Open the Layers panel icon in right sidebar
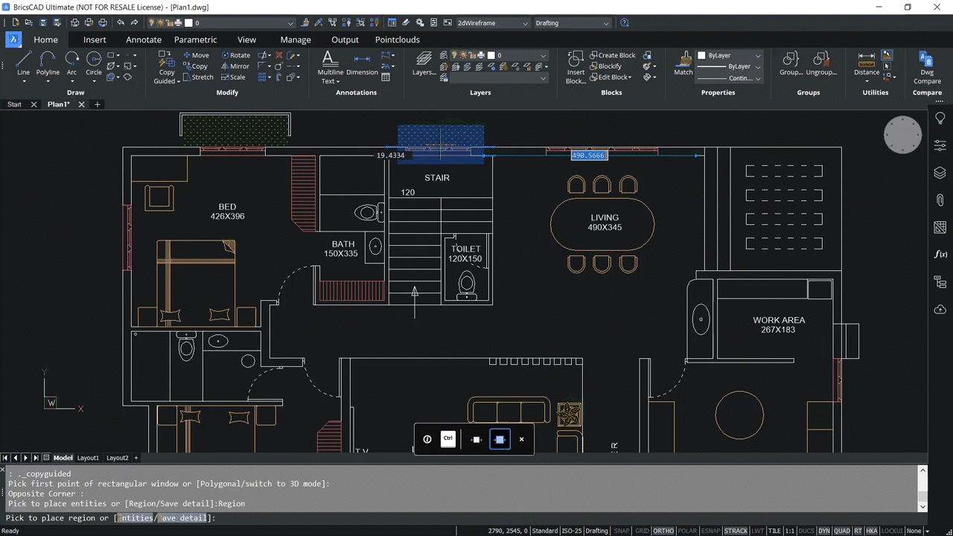 [940, 172]
